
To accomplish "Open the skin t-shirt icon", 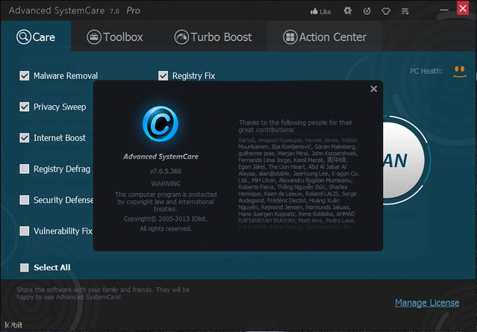I will click(386, 11).
